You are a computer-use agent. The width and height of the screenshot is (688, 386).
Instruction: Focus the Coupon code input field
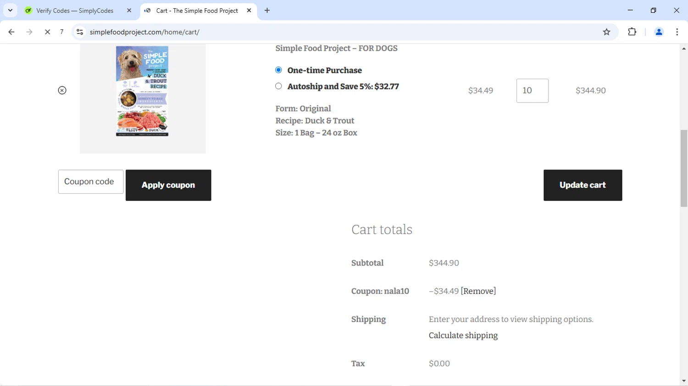click(91, 182)
